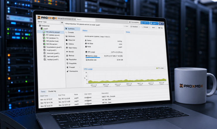Click the 100 (ubuntu-server) VM icon
The width and height of the screenshot is (217, 129).
point(44,32)
